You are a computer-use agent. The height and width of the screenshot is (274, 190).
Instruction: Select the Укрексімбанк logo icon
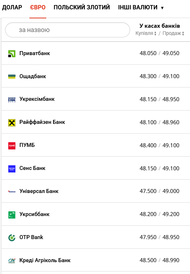(12, 100)
